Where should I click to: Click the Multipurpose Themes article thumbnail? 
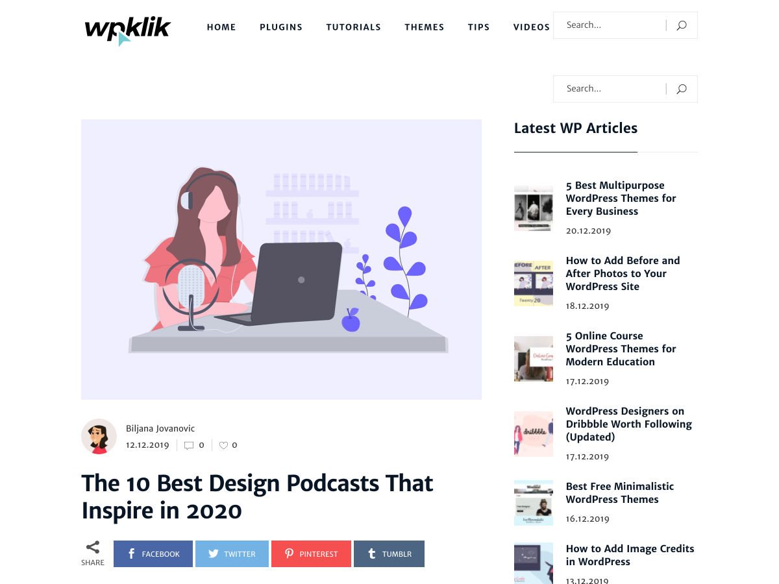pyautogui.click(x=534, y=208)
